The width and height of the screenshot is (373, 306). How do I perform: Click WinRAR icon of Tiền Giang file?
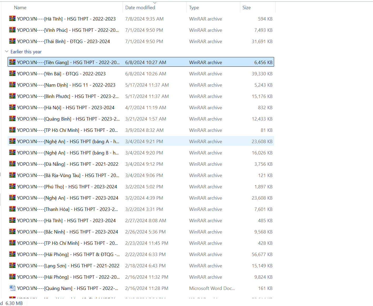[x=12, y=62]
